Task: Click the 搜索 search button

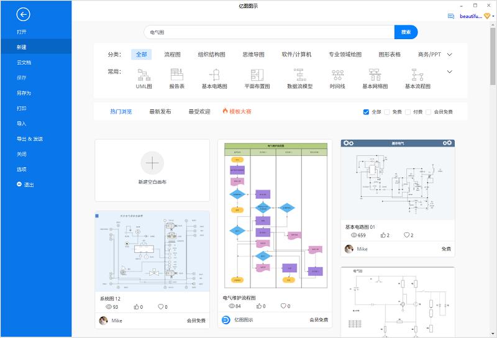Action: click(406, 32)
